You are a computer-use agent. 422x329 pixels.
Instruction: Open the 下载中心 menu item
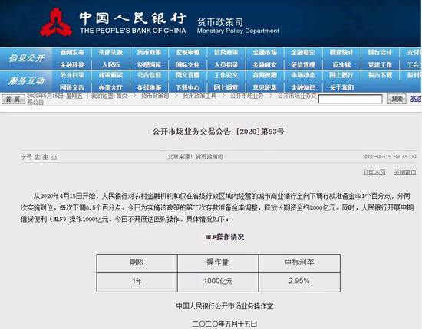187,87
